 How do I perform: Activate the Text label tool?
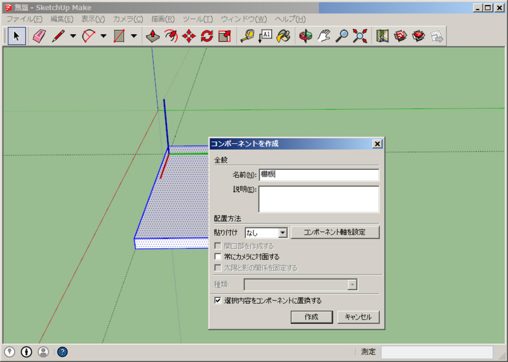(x=265, y=36)
